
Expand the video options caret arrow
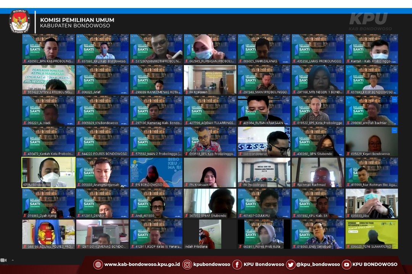[12, 260]
